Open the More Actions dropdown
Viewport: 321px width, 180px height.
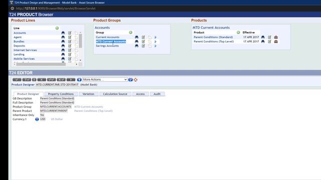[105, 79]
